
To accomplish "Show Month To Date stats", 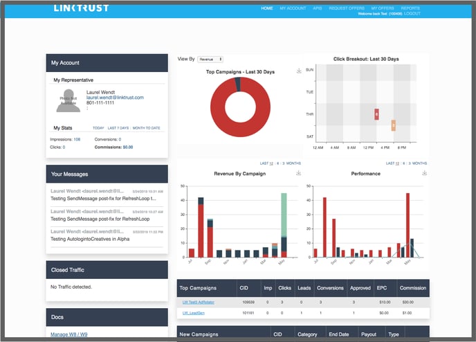I will 146,128.
